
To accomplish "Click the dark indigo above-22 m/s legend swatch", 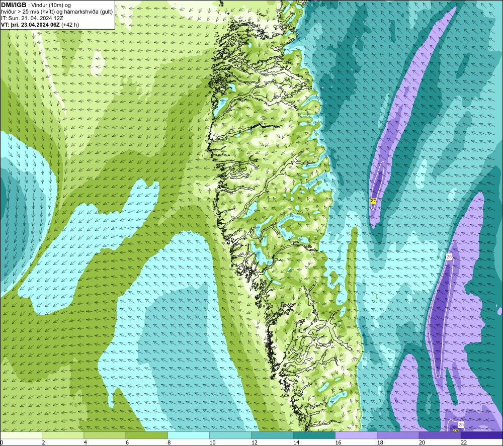I will point(482,435).
